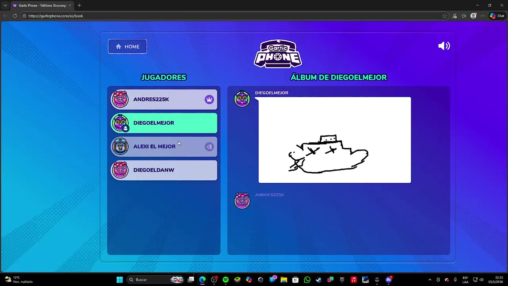Select DIEGOELDANW in the players list
Viewport: 508px width, 286px height.
(164, 170)
